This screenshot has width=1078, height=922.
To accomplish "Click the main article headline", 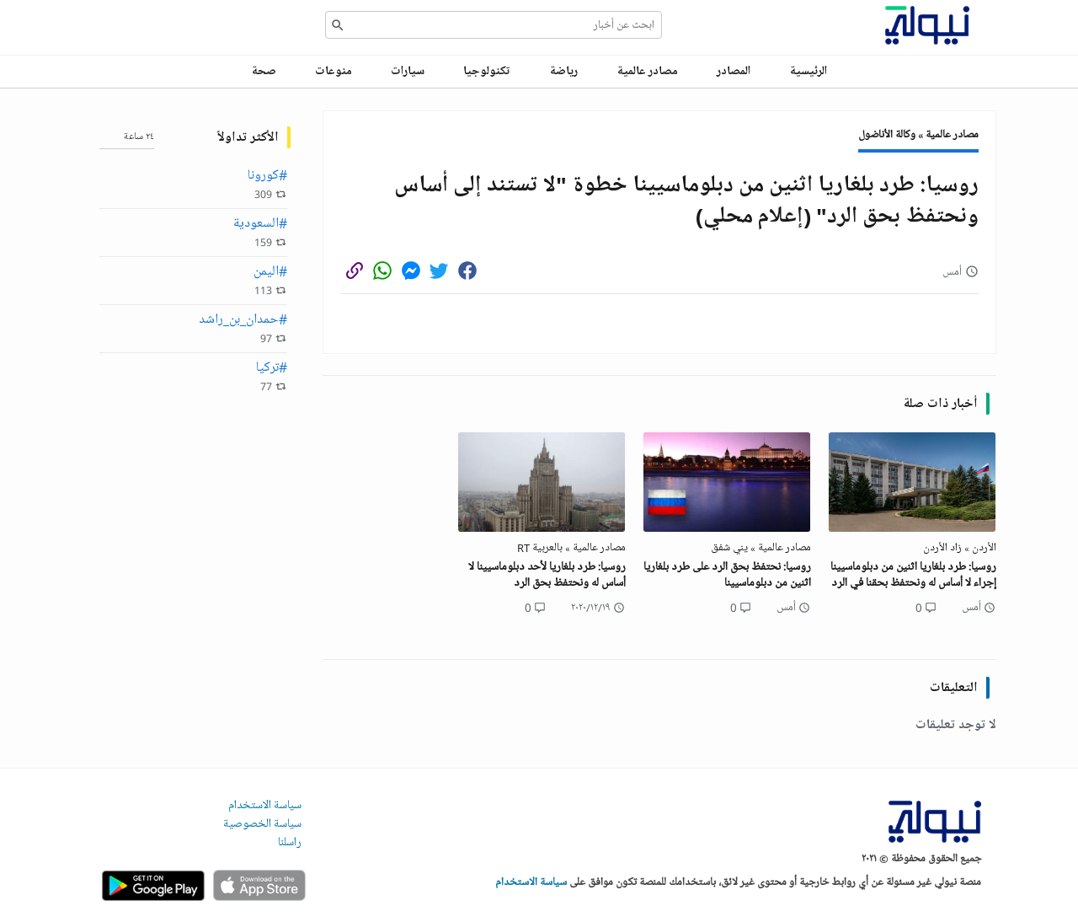I will [x=686, y=200].
